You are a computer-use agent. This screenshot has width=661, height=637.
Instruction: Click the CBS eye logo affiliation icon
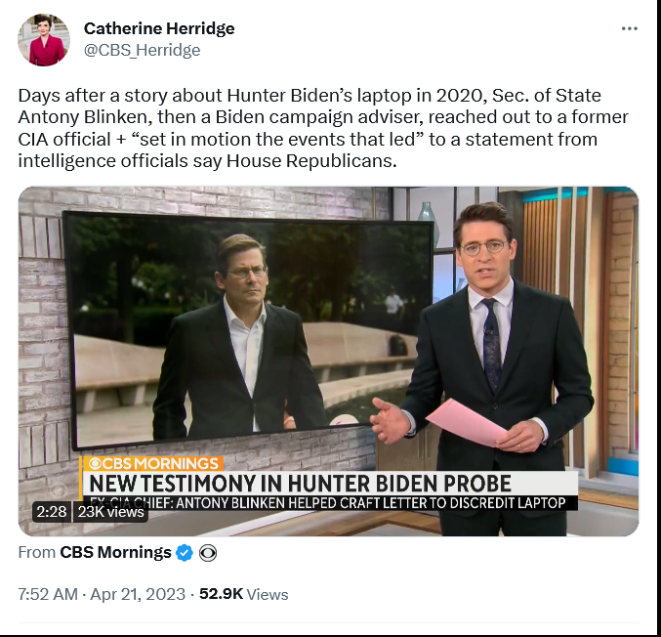[207, 553]
